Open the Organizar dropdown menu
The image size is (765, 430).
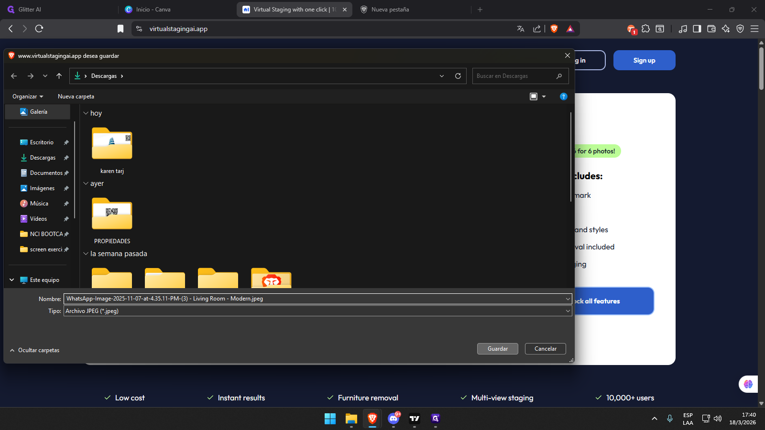point(28,97)
